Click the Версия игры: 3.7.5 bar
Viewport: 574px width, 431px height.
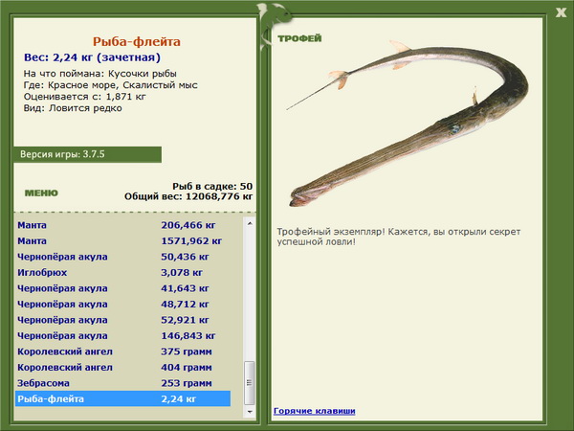tap(87, 154)
